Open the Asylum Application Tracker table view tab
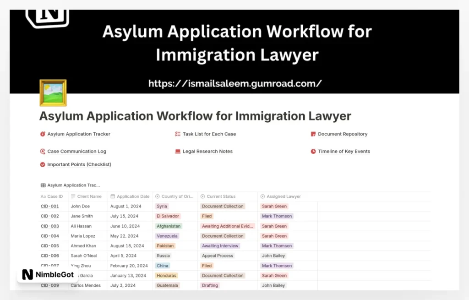 (x=70, y=185)
